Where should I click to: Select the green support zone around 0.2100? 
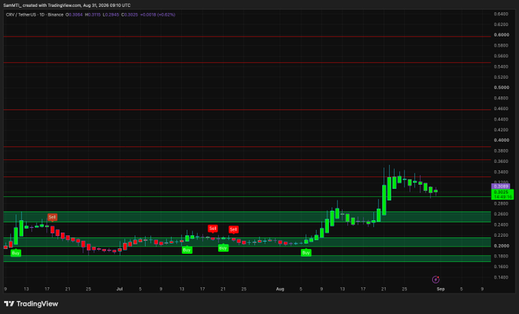point(247,241)
